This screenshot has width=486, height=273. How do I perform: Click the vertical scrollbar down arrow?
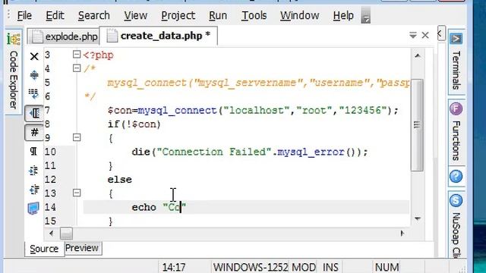[x=418, y=219]
